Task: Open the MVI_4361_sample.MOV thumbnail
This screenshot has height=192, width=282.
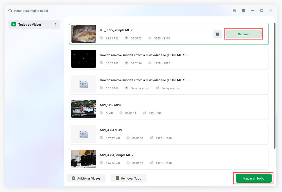Action: pyautogui.click(x=83, y=159)
